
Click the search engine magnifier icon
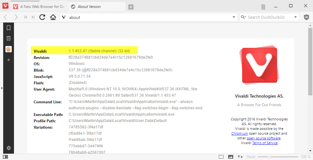[x=243, y=17]
